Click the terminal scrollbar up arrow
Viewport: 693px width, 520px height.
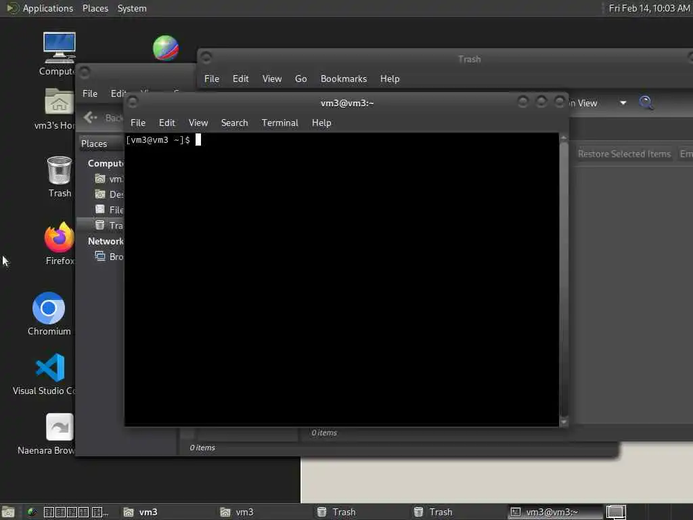[x=564, y=138]
